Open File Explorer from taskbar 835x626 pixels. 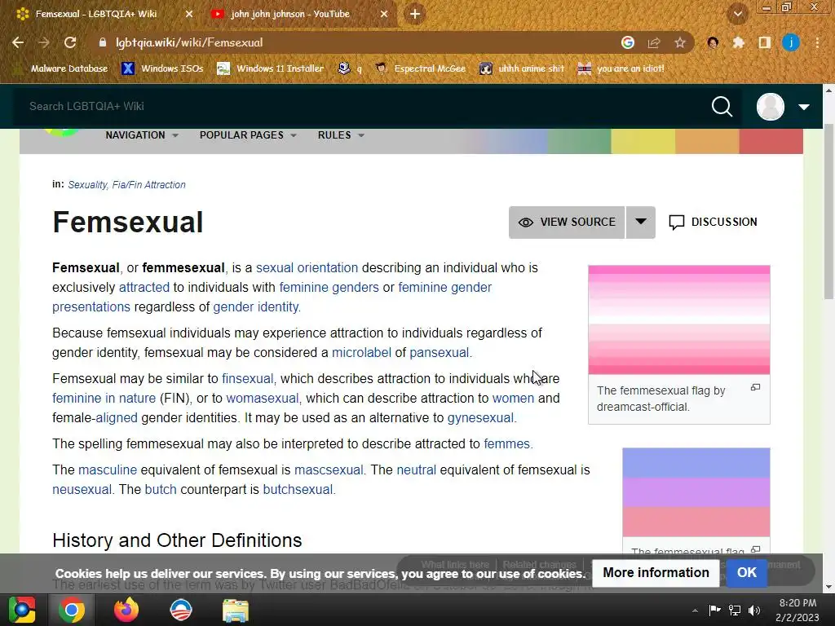(x=236, y=610)
